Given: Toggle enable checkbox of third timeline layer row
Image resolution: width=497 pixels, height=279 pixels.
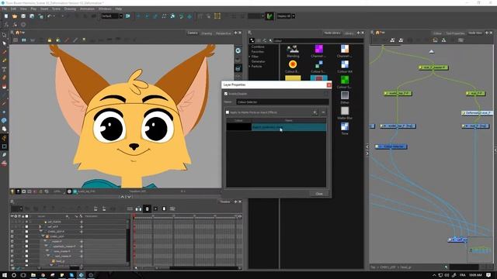Looking at the screenshot, I should pos(26,232).
